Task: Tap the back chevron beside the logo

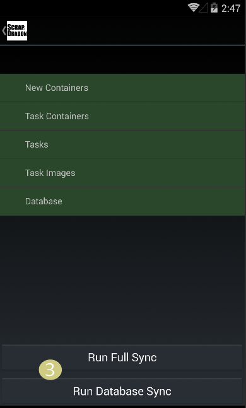Action: coord(4,31)
